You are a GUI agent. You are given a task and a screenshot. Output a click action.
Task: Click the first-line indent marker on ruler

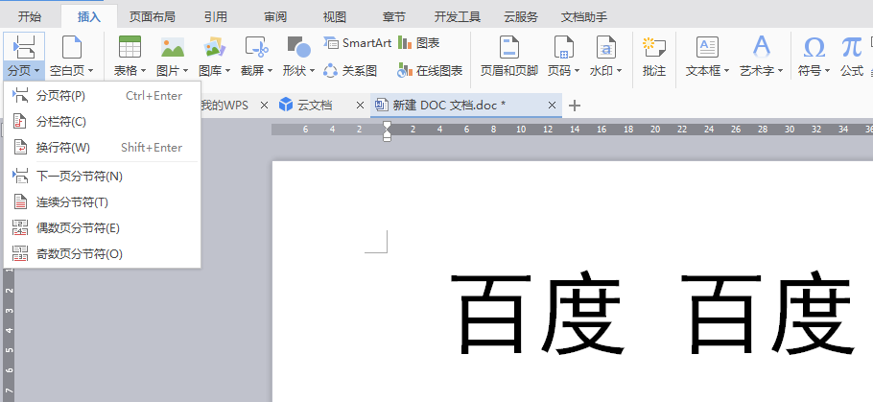pos(387,126)
